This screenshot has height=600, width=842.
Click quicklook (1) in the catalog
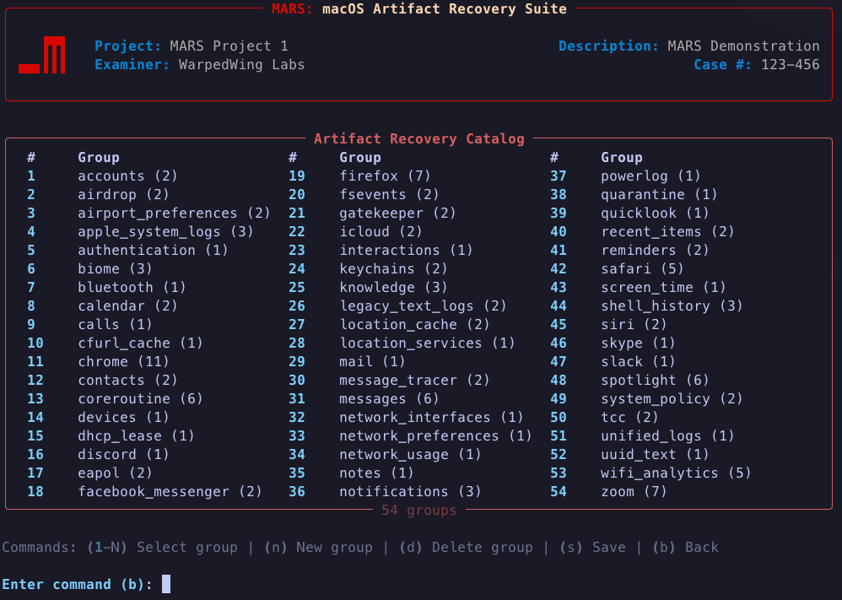tap(656, 214)
